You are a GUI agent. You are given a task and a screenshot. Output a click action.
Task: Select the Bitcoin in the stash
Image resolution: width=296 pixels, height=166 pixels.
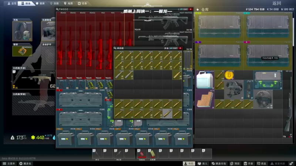[x=229, y=75]
